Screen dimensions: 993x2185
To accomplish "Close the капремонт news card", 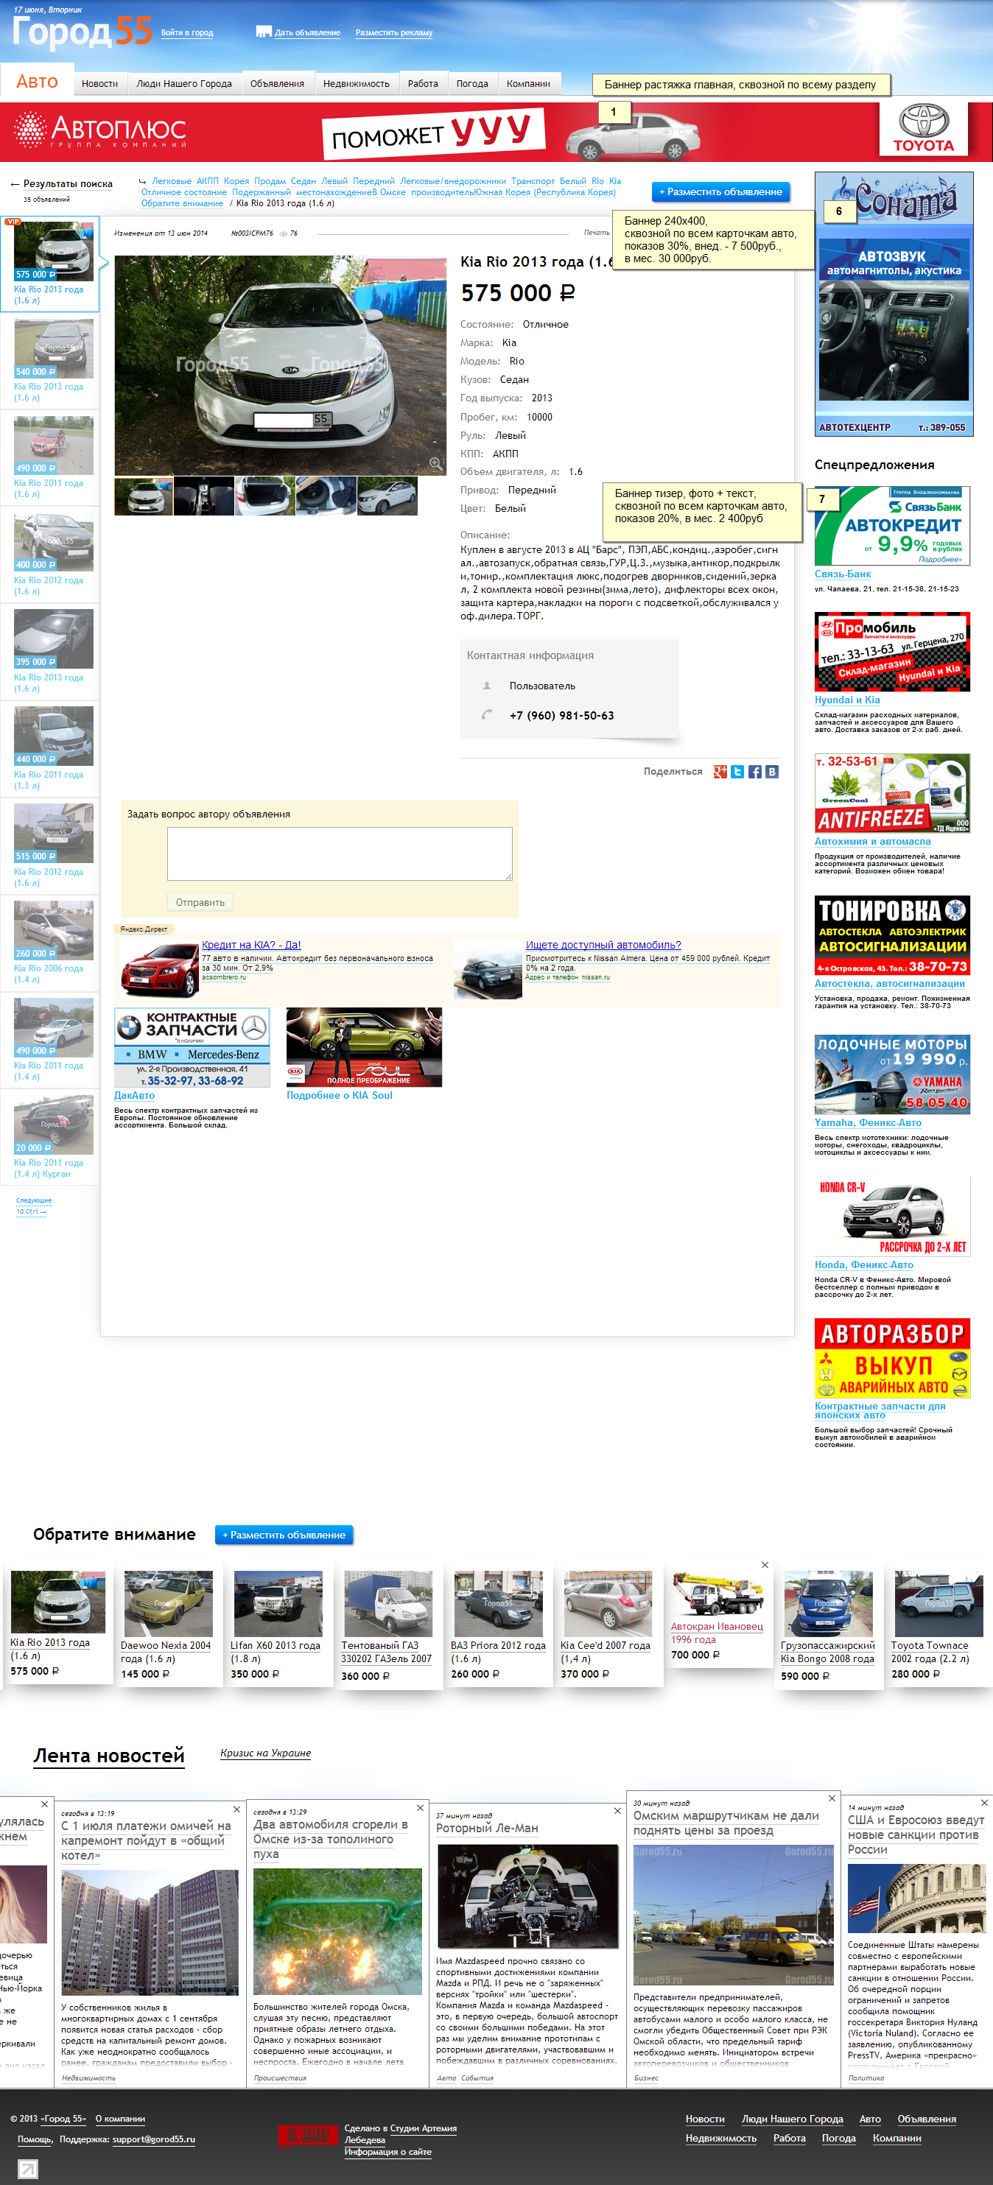I will [236, 1809].
